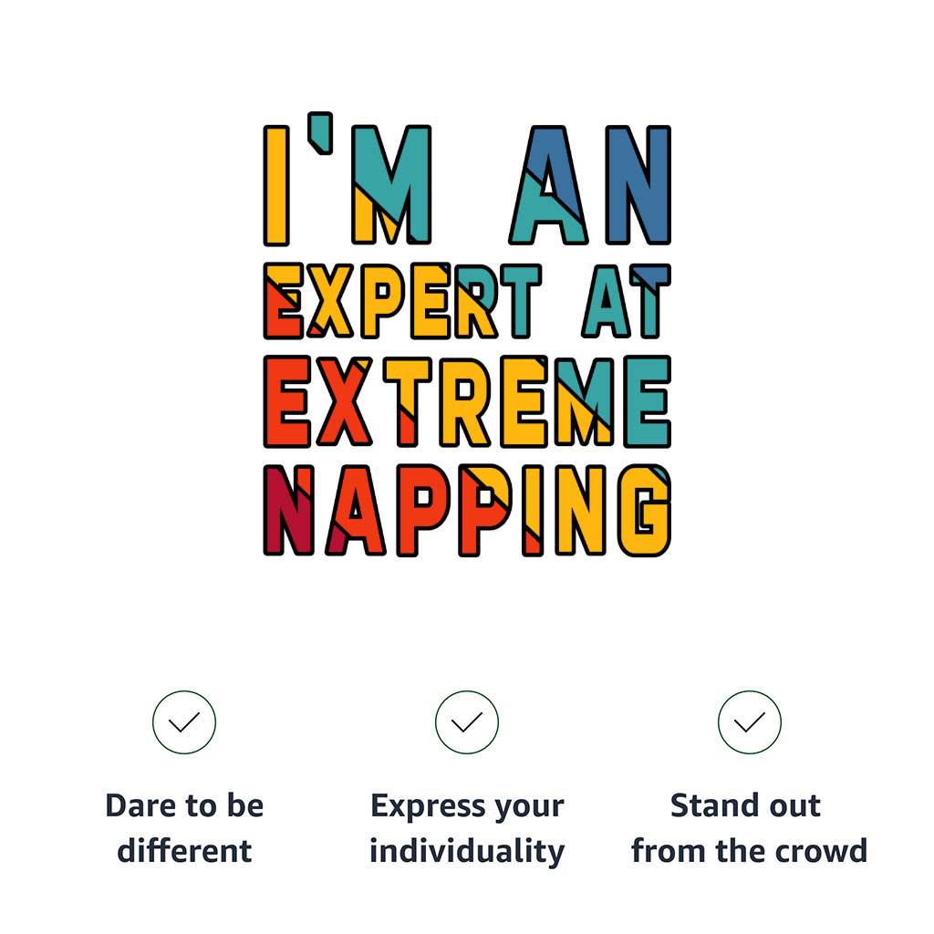Click the word "individuality" in the caption
The height and width of the screenshot is (934, 934).
(x=467, y=851)
